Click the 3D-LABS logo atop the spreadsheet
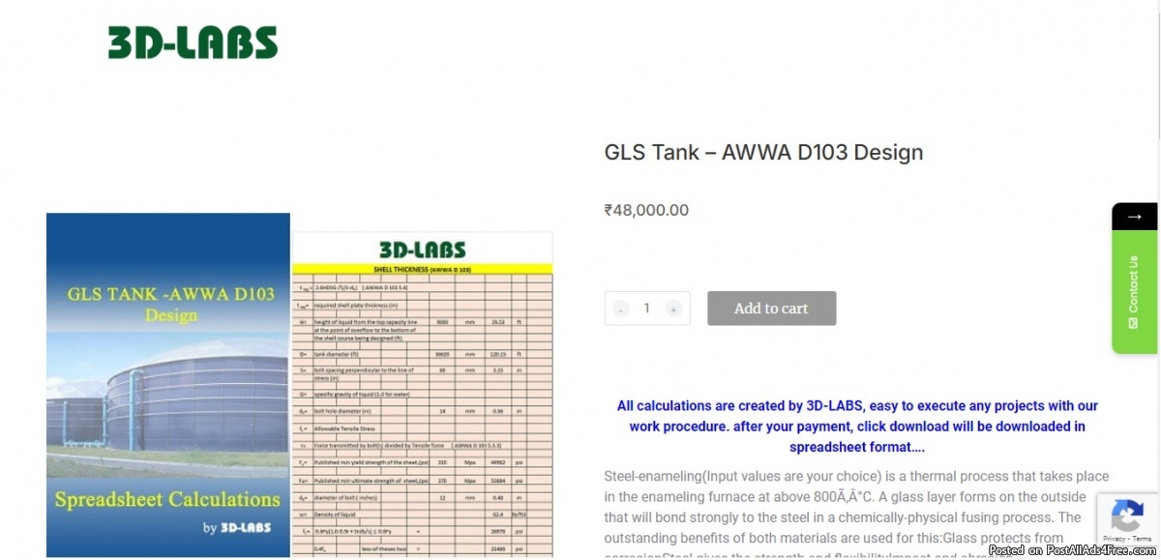The width and height of the screenshot is (1161, 560). 422,250
